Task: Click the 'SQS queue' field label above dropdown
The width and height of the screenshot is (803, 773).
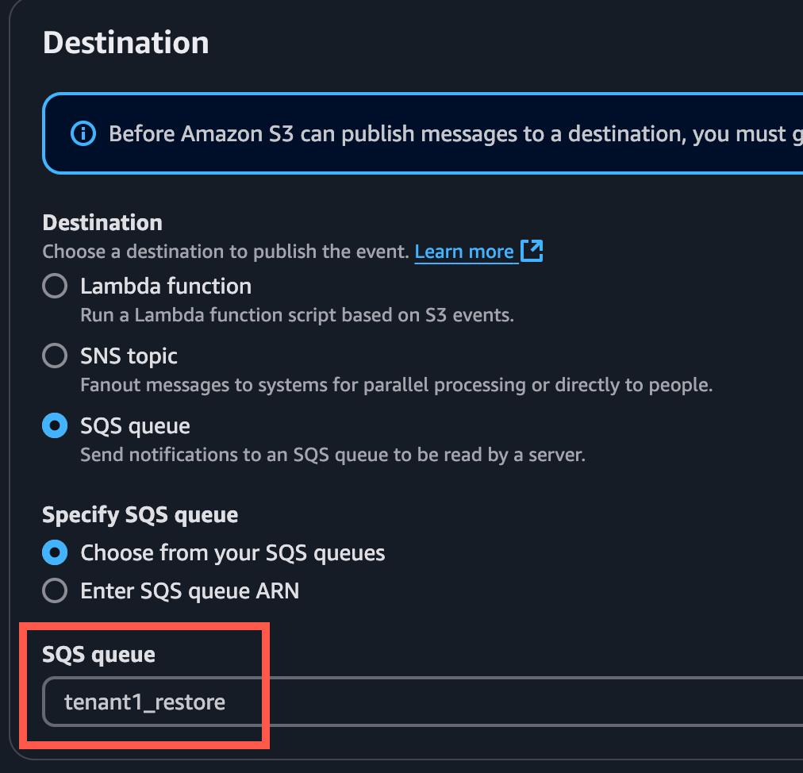Action: pos(98,654)
